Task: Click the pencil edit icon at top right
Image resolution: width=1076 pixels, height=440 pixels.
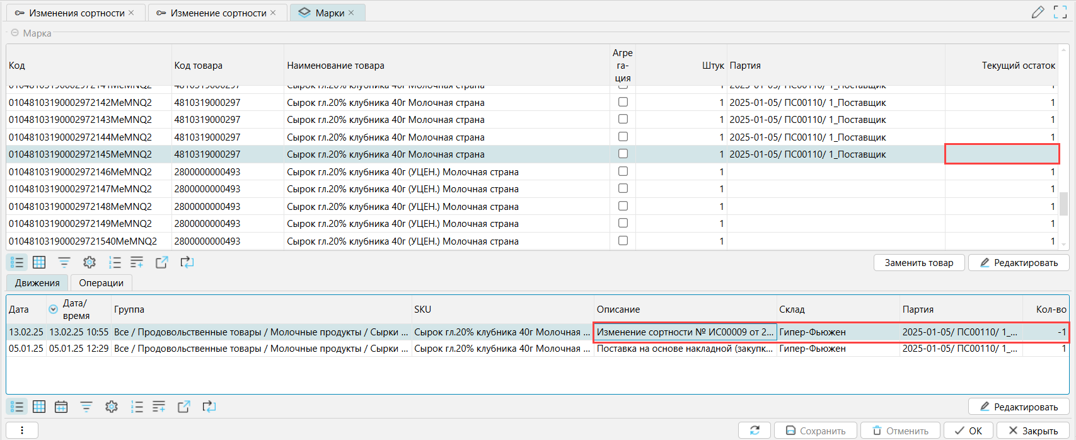Action: coord(1038,13)
